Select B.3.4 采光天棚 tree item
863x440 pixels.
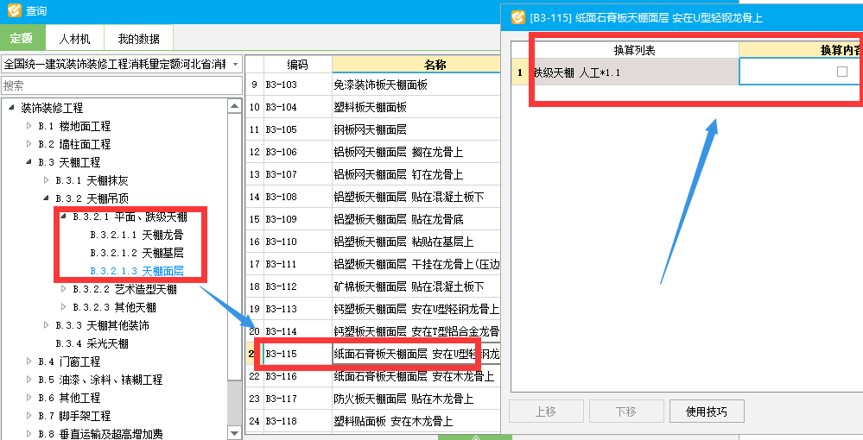(92, 343)
